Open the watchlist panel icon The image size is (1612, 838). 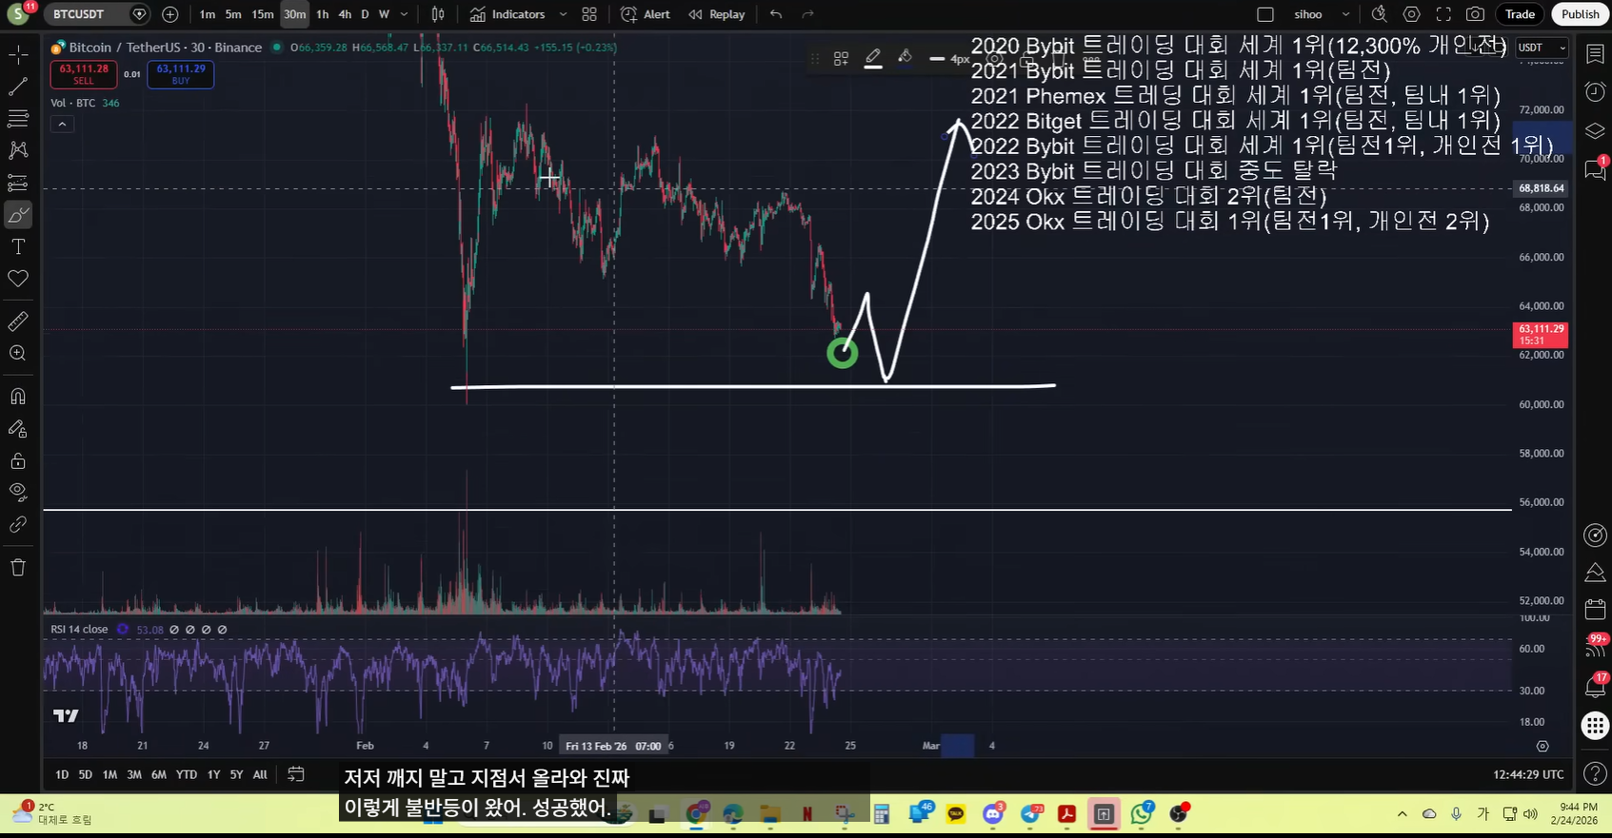1595,54
